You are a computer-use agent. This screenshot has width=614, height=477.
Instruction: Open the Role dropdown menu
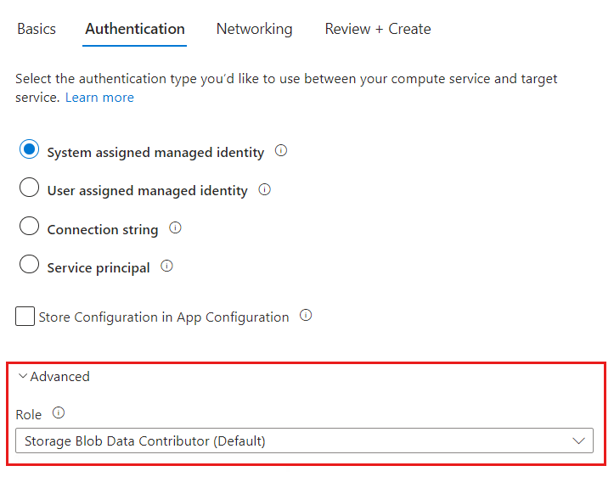tap(303, 441)
